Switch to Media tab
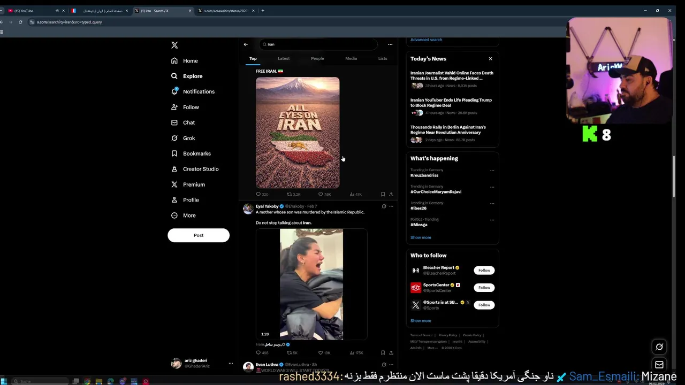This screenshot has width=685, height=385. click(x=351, y=58)
